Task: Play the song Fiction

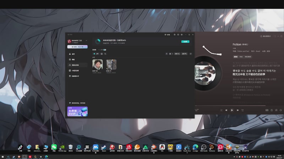Action: (x=232, y=110)
